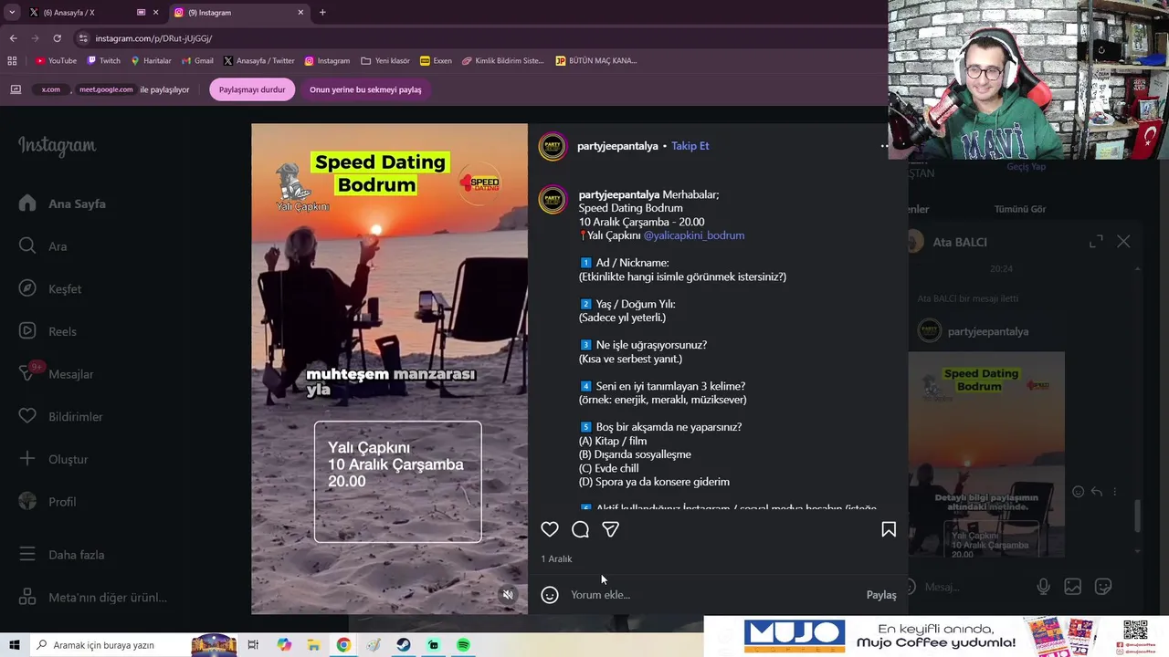Open Keşfet explore compass icon
This screenshot has height=657, width=1169.
pyautogui.click(x=27, y=288)
